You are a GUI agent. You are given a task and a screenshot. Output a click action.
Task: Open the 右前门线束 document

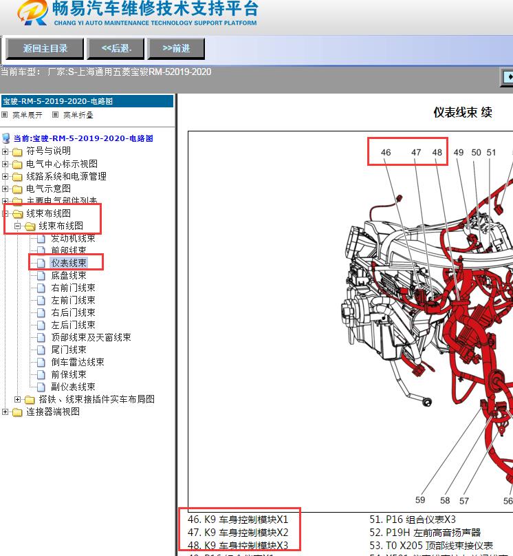click(x=74, y=288)
